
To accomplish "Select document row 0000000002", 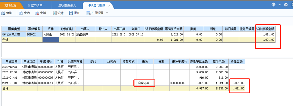I will point(123,67).
